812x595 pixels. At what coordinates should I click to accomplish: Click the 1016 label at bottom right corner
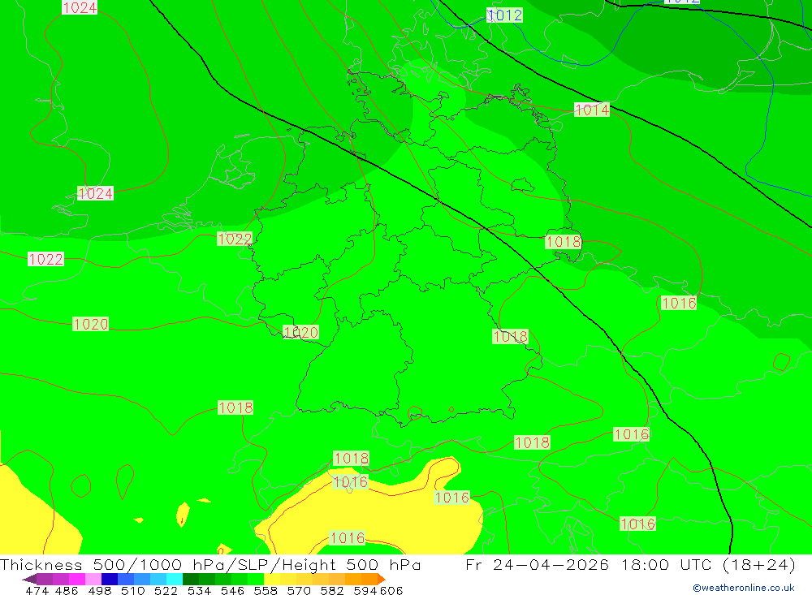[x=638, y=524]
